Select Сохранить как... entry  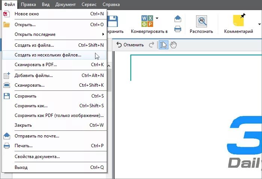pos(54,106)
